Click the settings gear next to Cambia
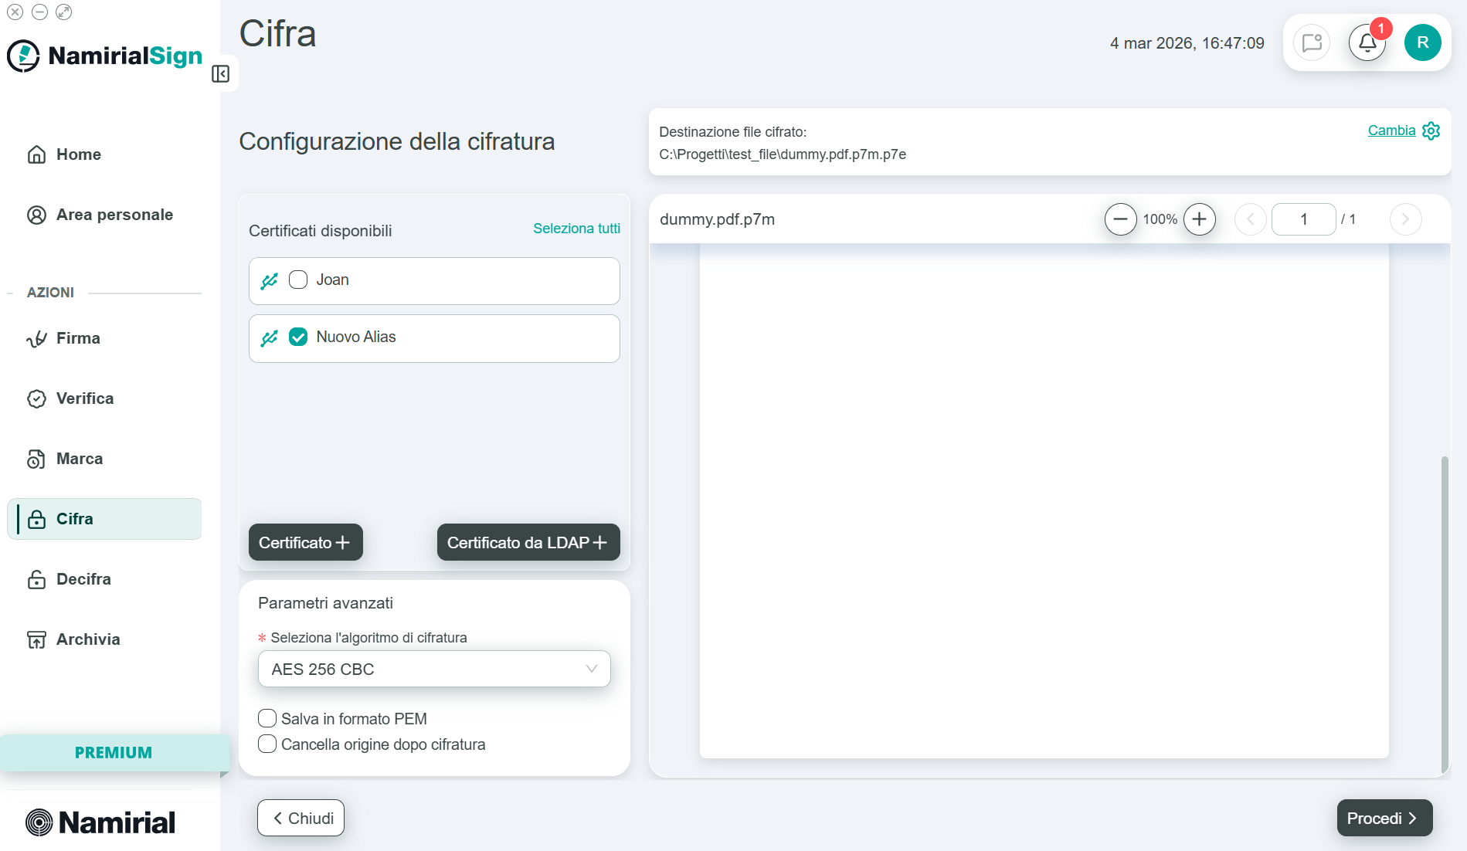The width and height of the screenshot is (1467, 851). (1431, 131)
